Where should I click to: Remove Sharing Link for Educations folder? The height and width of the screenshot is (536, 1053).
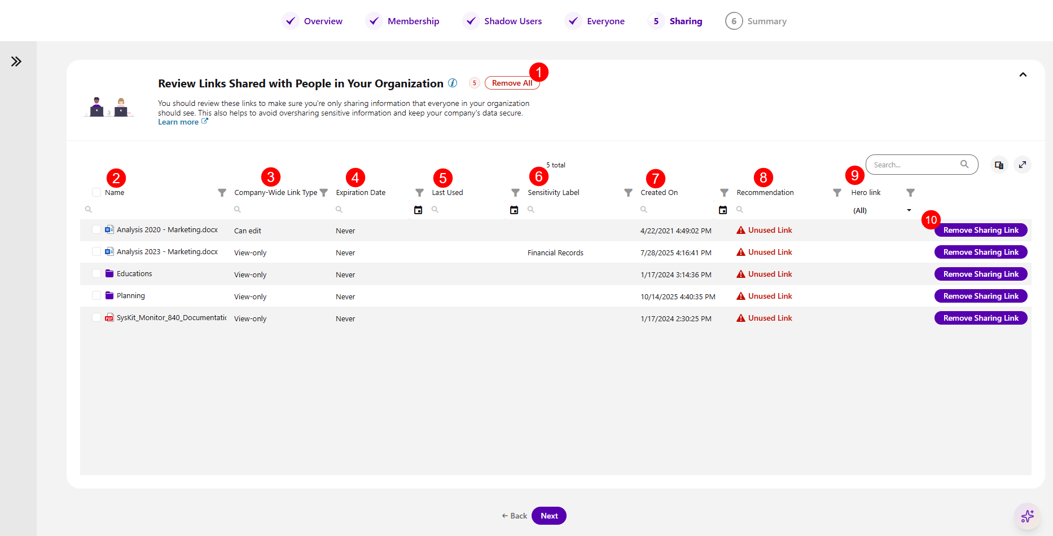[x=981, y=274]
